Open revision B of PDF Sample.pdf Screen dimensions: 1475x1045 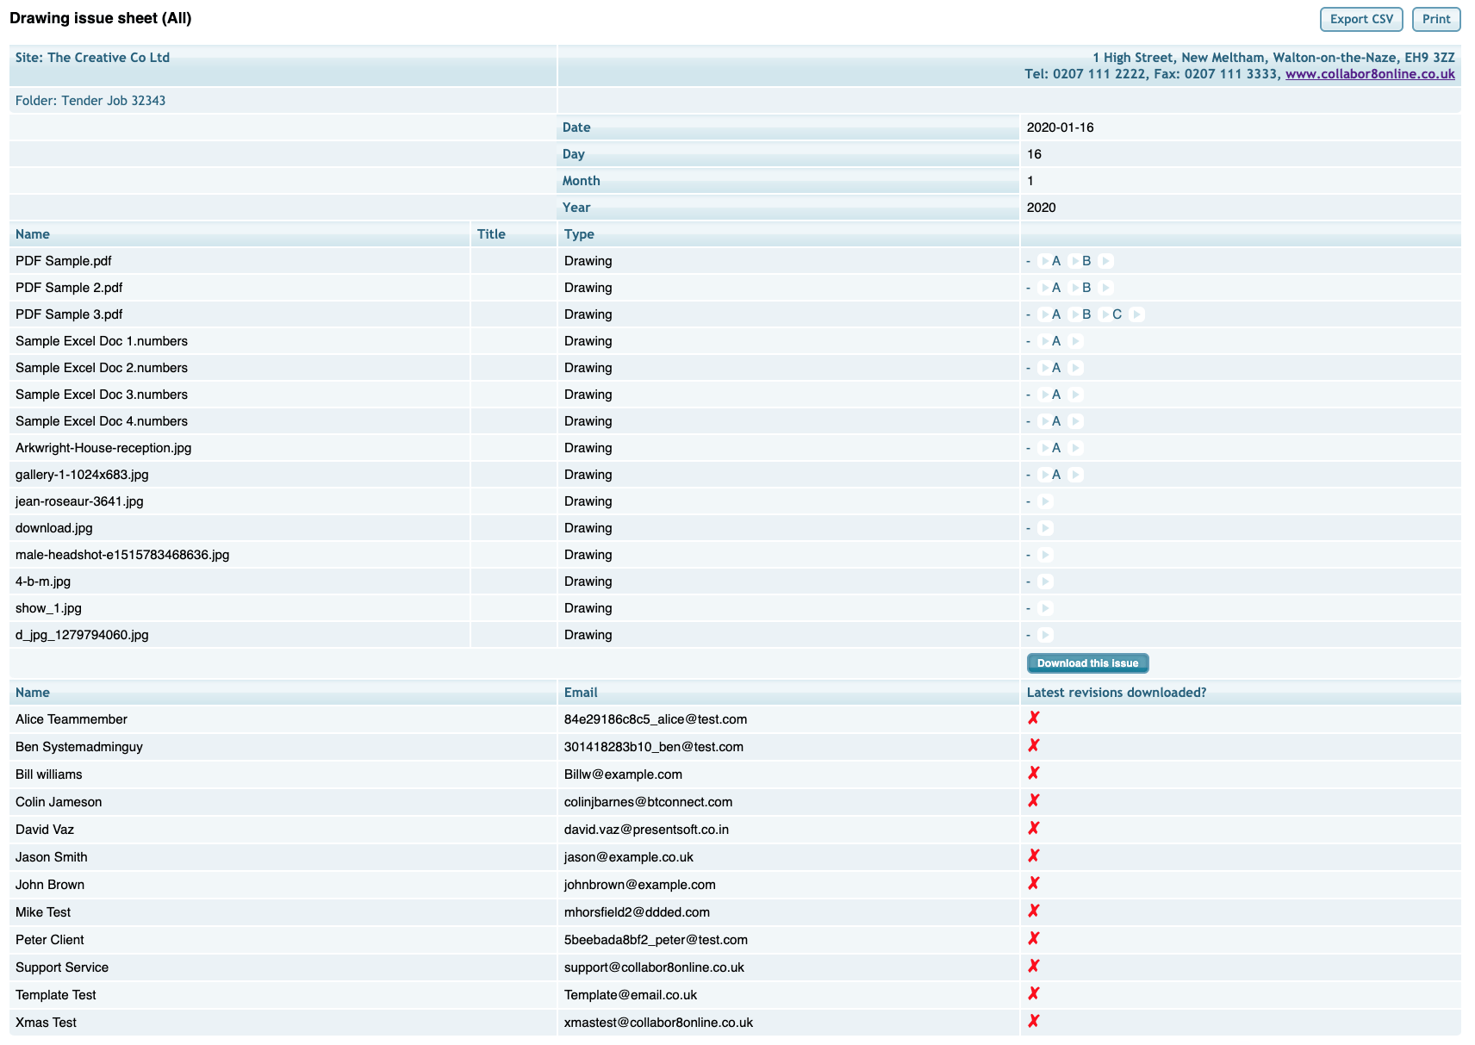1086,261
